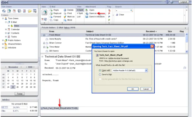Collapse the Technical Data Sheet e-mail header
This screenshot has height=117, width=192.
pos(42,57)
